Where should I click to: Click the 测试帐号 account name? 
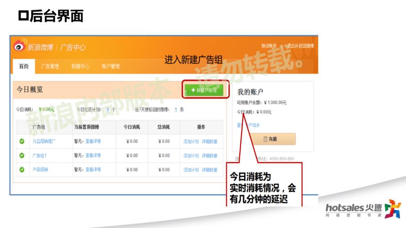[x=269, y=46]
